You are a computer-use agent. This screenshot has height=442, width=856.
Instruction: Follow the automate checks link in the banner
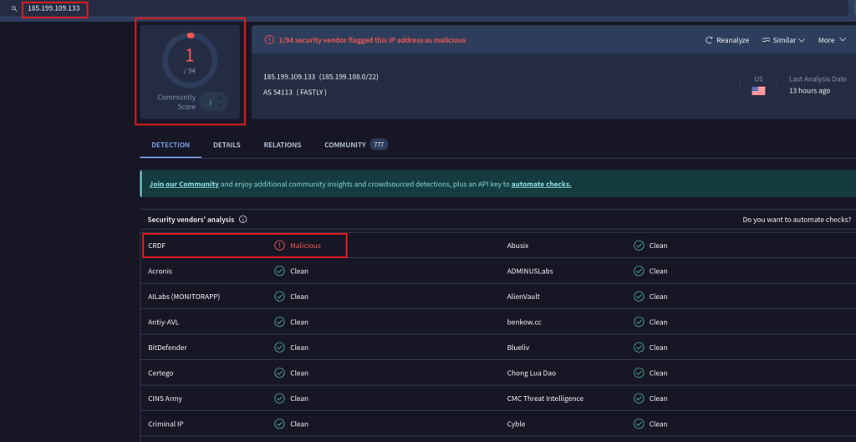pos(541,184)
